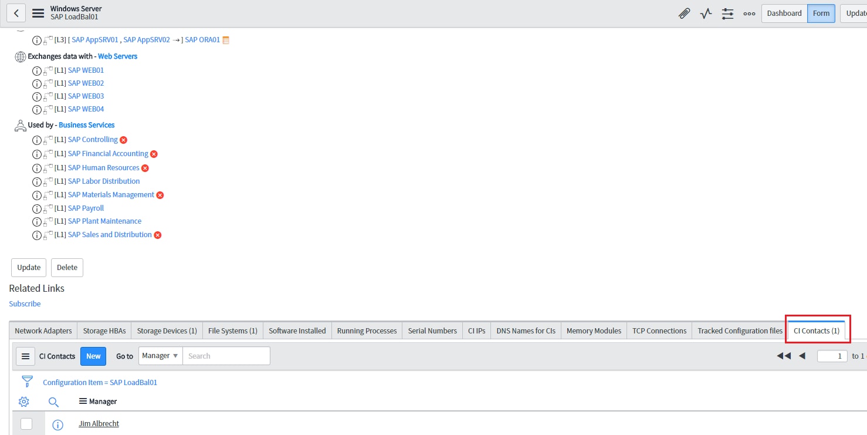Select the CI Contacts (1) tab
The height and width of the screenshot is (435, 867).
point(817,331)
